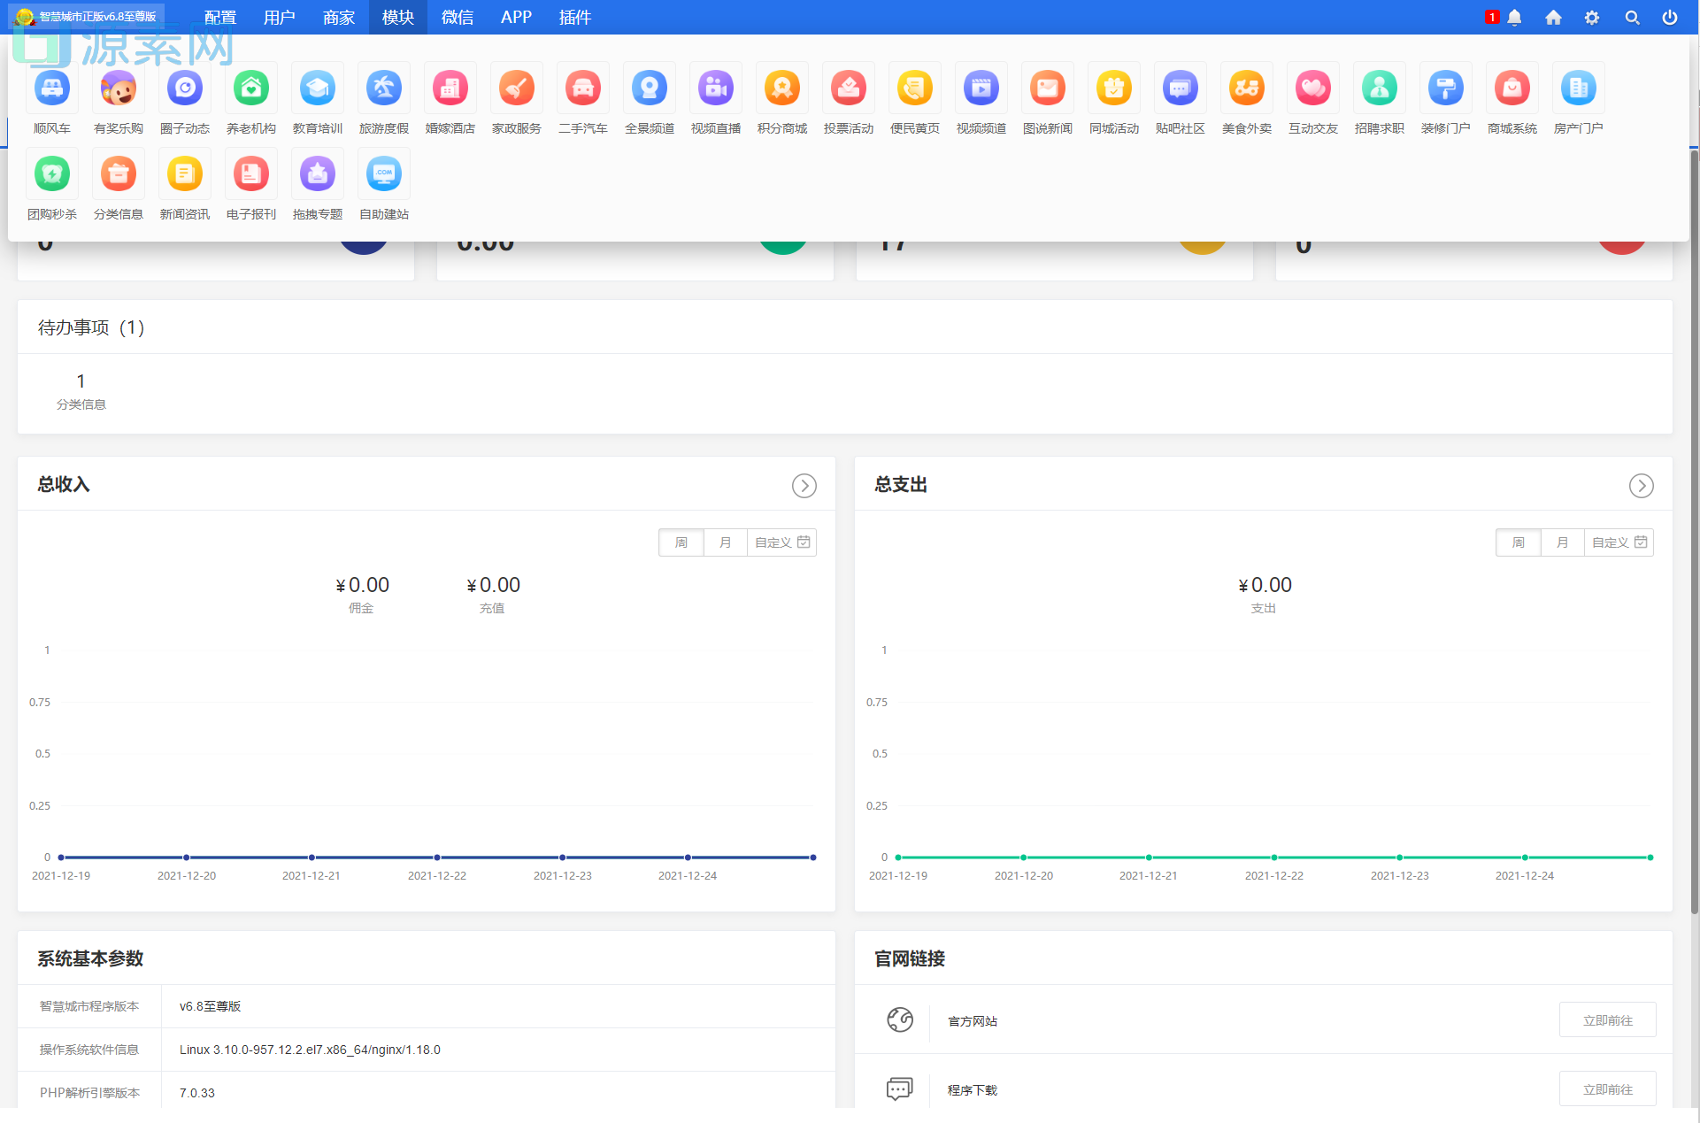Open the 商家 menu in top navigation

click(x=338, y=18)
